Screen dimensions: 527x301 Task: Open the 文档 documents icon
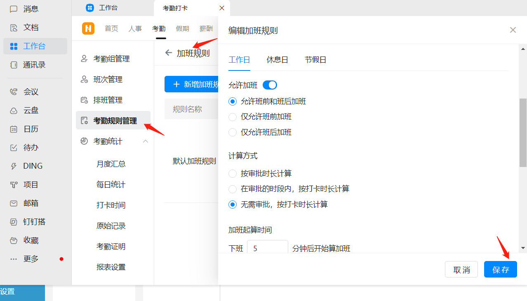tap(14, 28)
